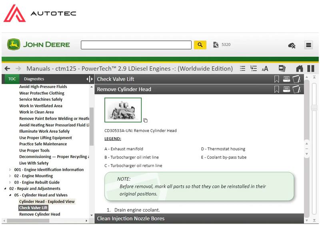The image size is (320, 240).
Task: Expand 001 - Engine Identification Information
Action: (x=10, y=170)
